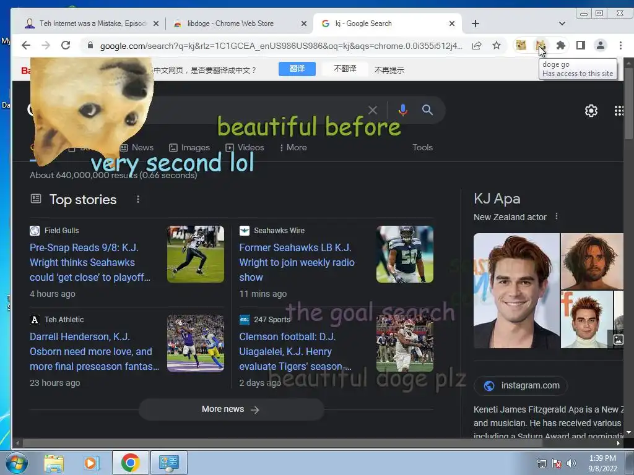Select the Videos search tab
Screen dimensions: 634x475
click(245, 147)
